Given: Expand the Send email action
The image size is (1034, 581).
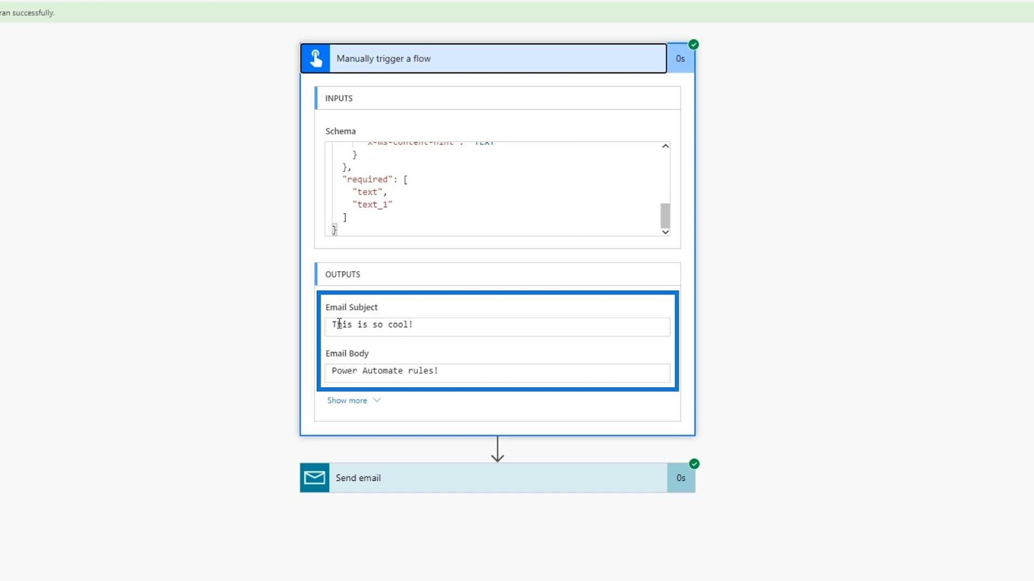Looking at the screenshot, I should (498, 478).
